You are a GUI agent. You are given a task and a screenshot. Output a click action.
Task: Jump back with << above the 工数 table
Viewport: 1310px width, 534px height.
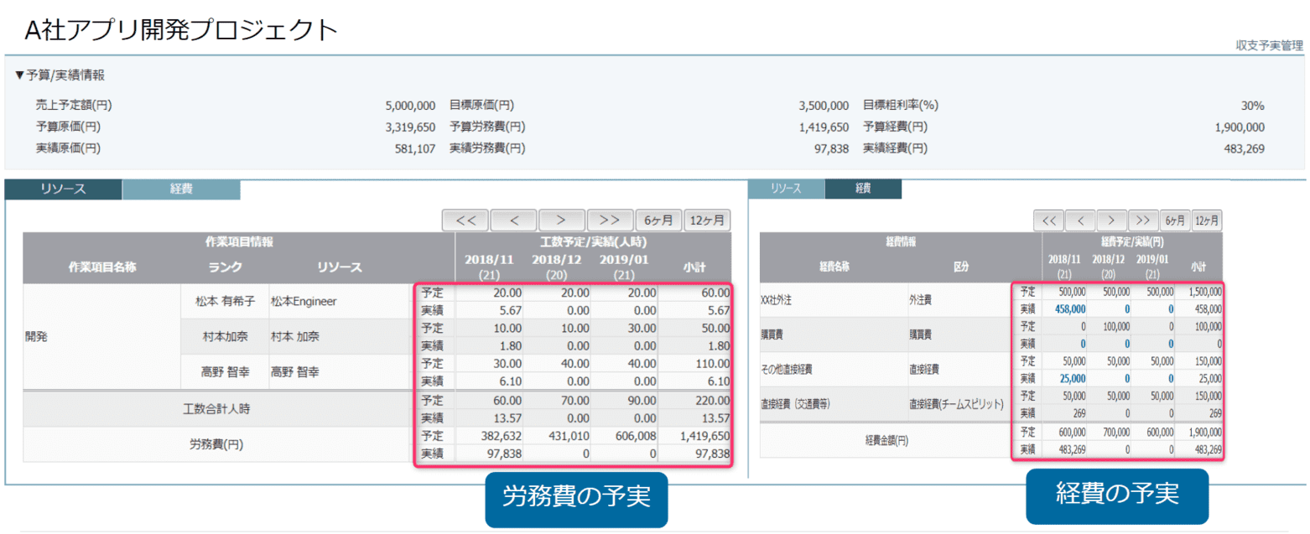[x=465, y=220]
